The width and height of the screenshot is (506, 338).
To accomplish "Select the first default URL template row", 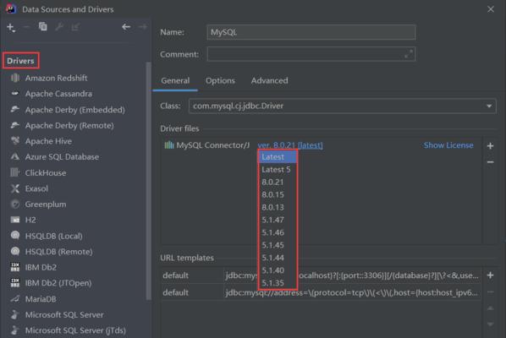I will point(321,275).
